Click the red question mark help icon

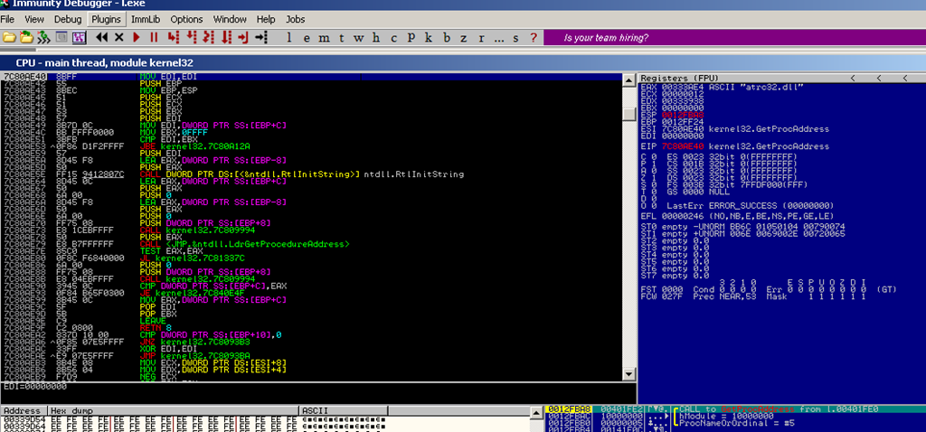pyautogui.click(x=534, y=37)
